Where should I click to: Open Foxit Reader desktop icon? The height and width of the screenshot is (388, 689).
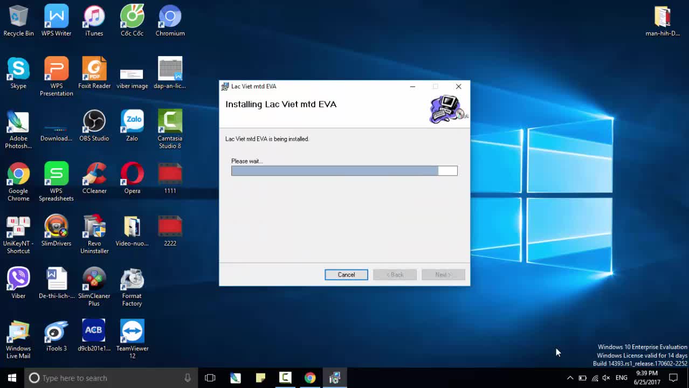pos(94,74)
